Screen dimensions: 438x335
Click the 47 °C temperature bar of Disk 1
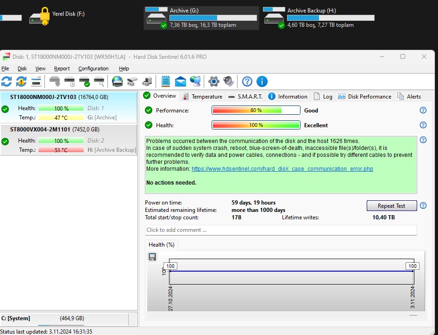pyautogui.click(x=61, y=118)
